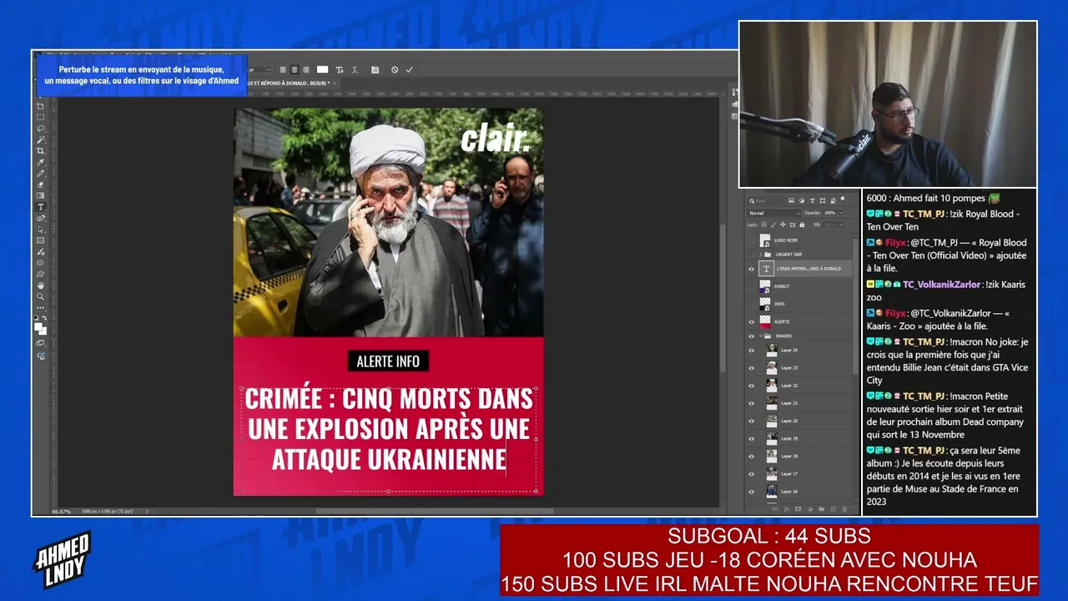Open the layer Opacity dropdown
The width and height of the screenshot is (1068, 601).
pyautogui.click(x=839, y=213)
